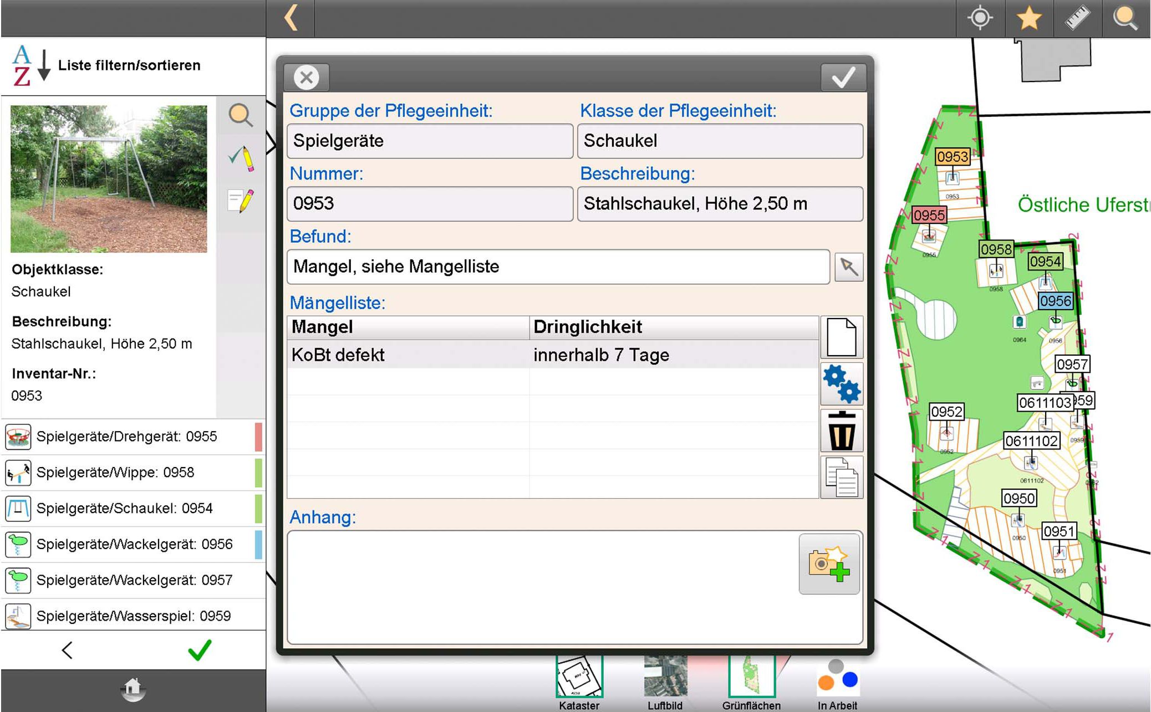1151x712 pixels.
Task: Edit defect using blue gears icon
Action: click(x=841, y=383)
